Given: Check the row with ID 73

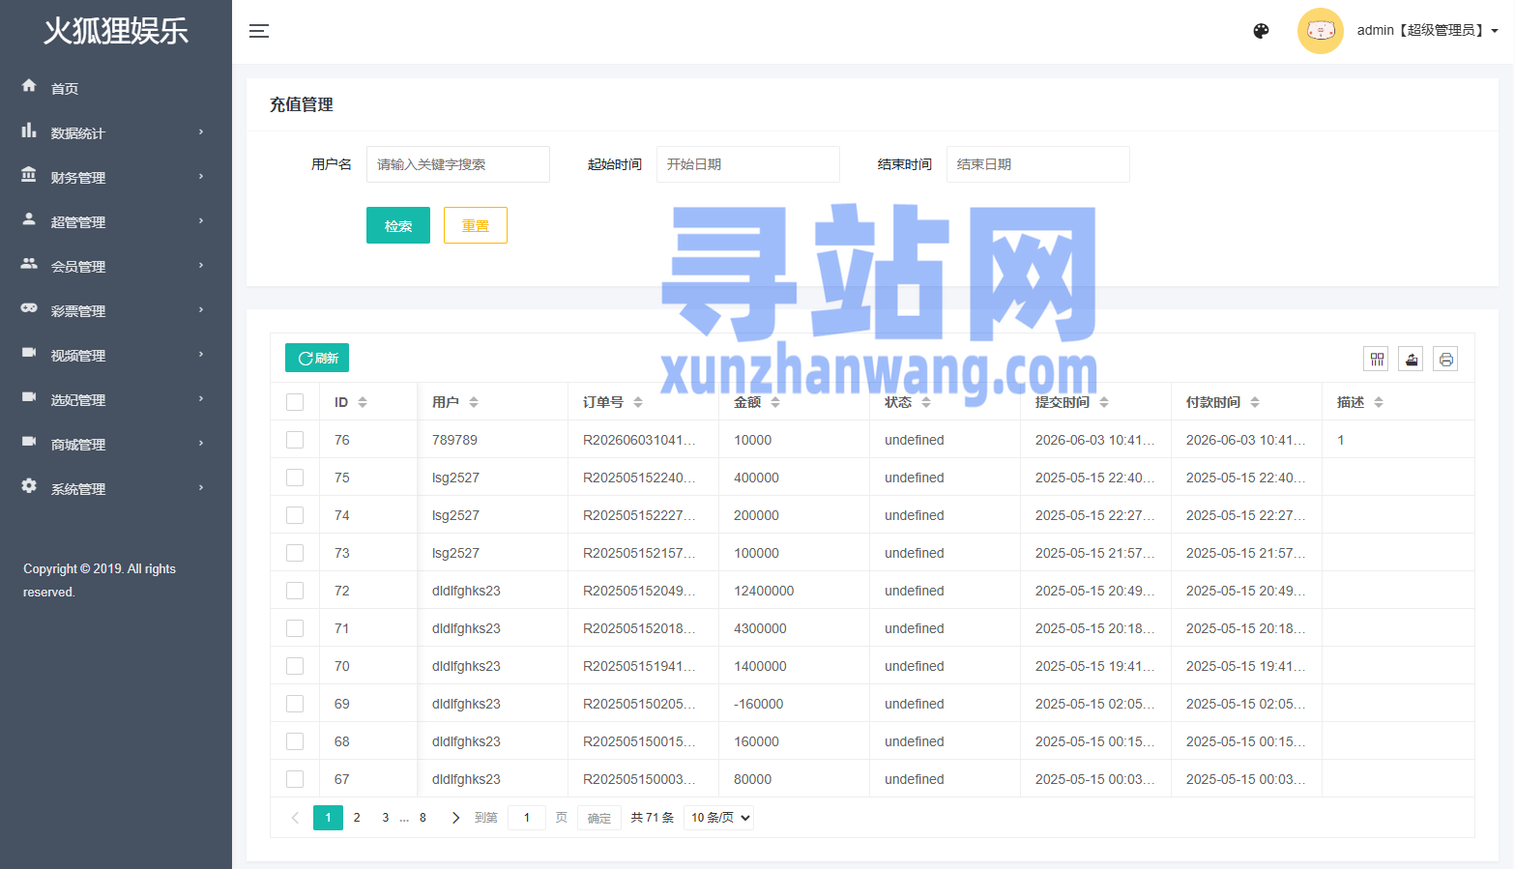Looking at the screenshot, I should [x=295, y=553].
